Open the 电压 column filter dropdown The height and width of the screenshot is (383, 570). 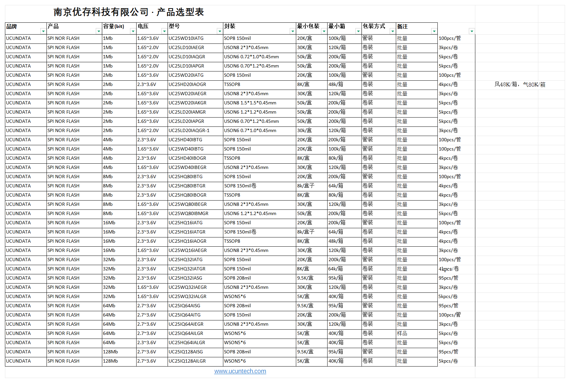(x=164, y=31)
